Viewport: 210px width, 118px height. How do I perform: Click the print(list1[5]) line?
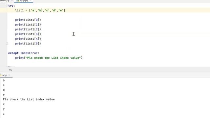point(28,44)
